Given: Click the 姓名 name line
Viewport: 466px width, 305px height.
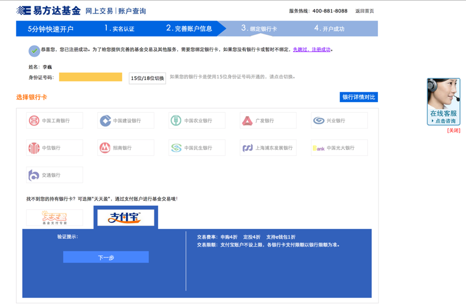Looking at the screenshot, I should coord(40,67).
